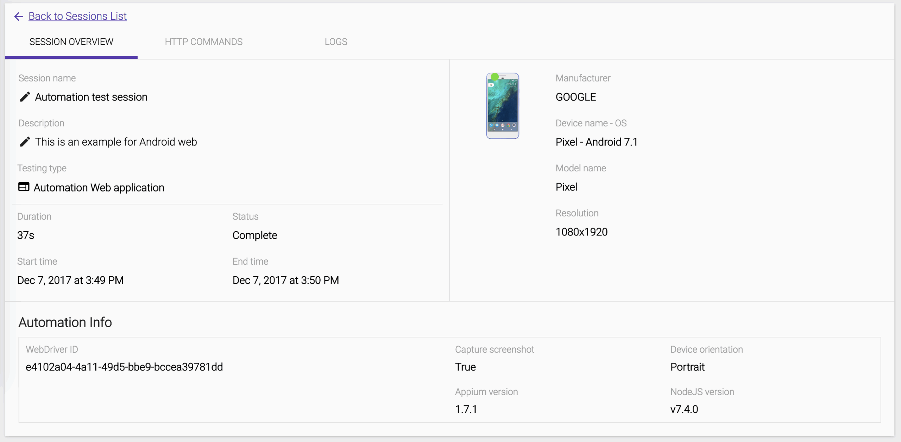
Task: Click the Automation Info heading
Action: point(65,322)
